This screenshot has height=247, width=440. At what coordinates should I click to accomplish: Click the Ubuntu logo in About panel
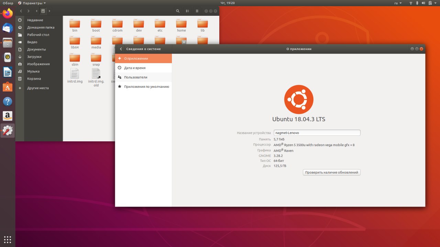tap(299, 99)
